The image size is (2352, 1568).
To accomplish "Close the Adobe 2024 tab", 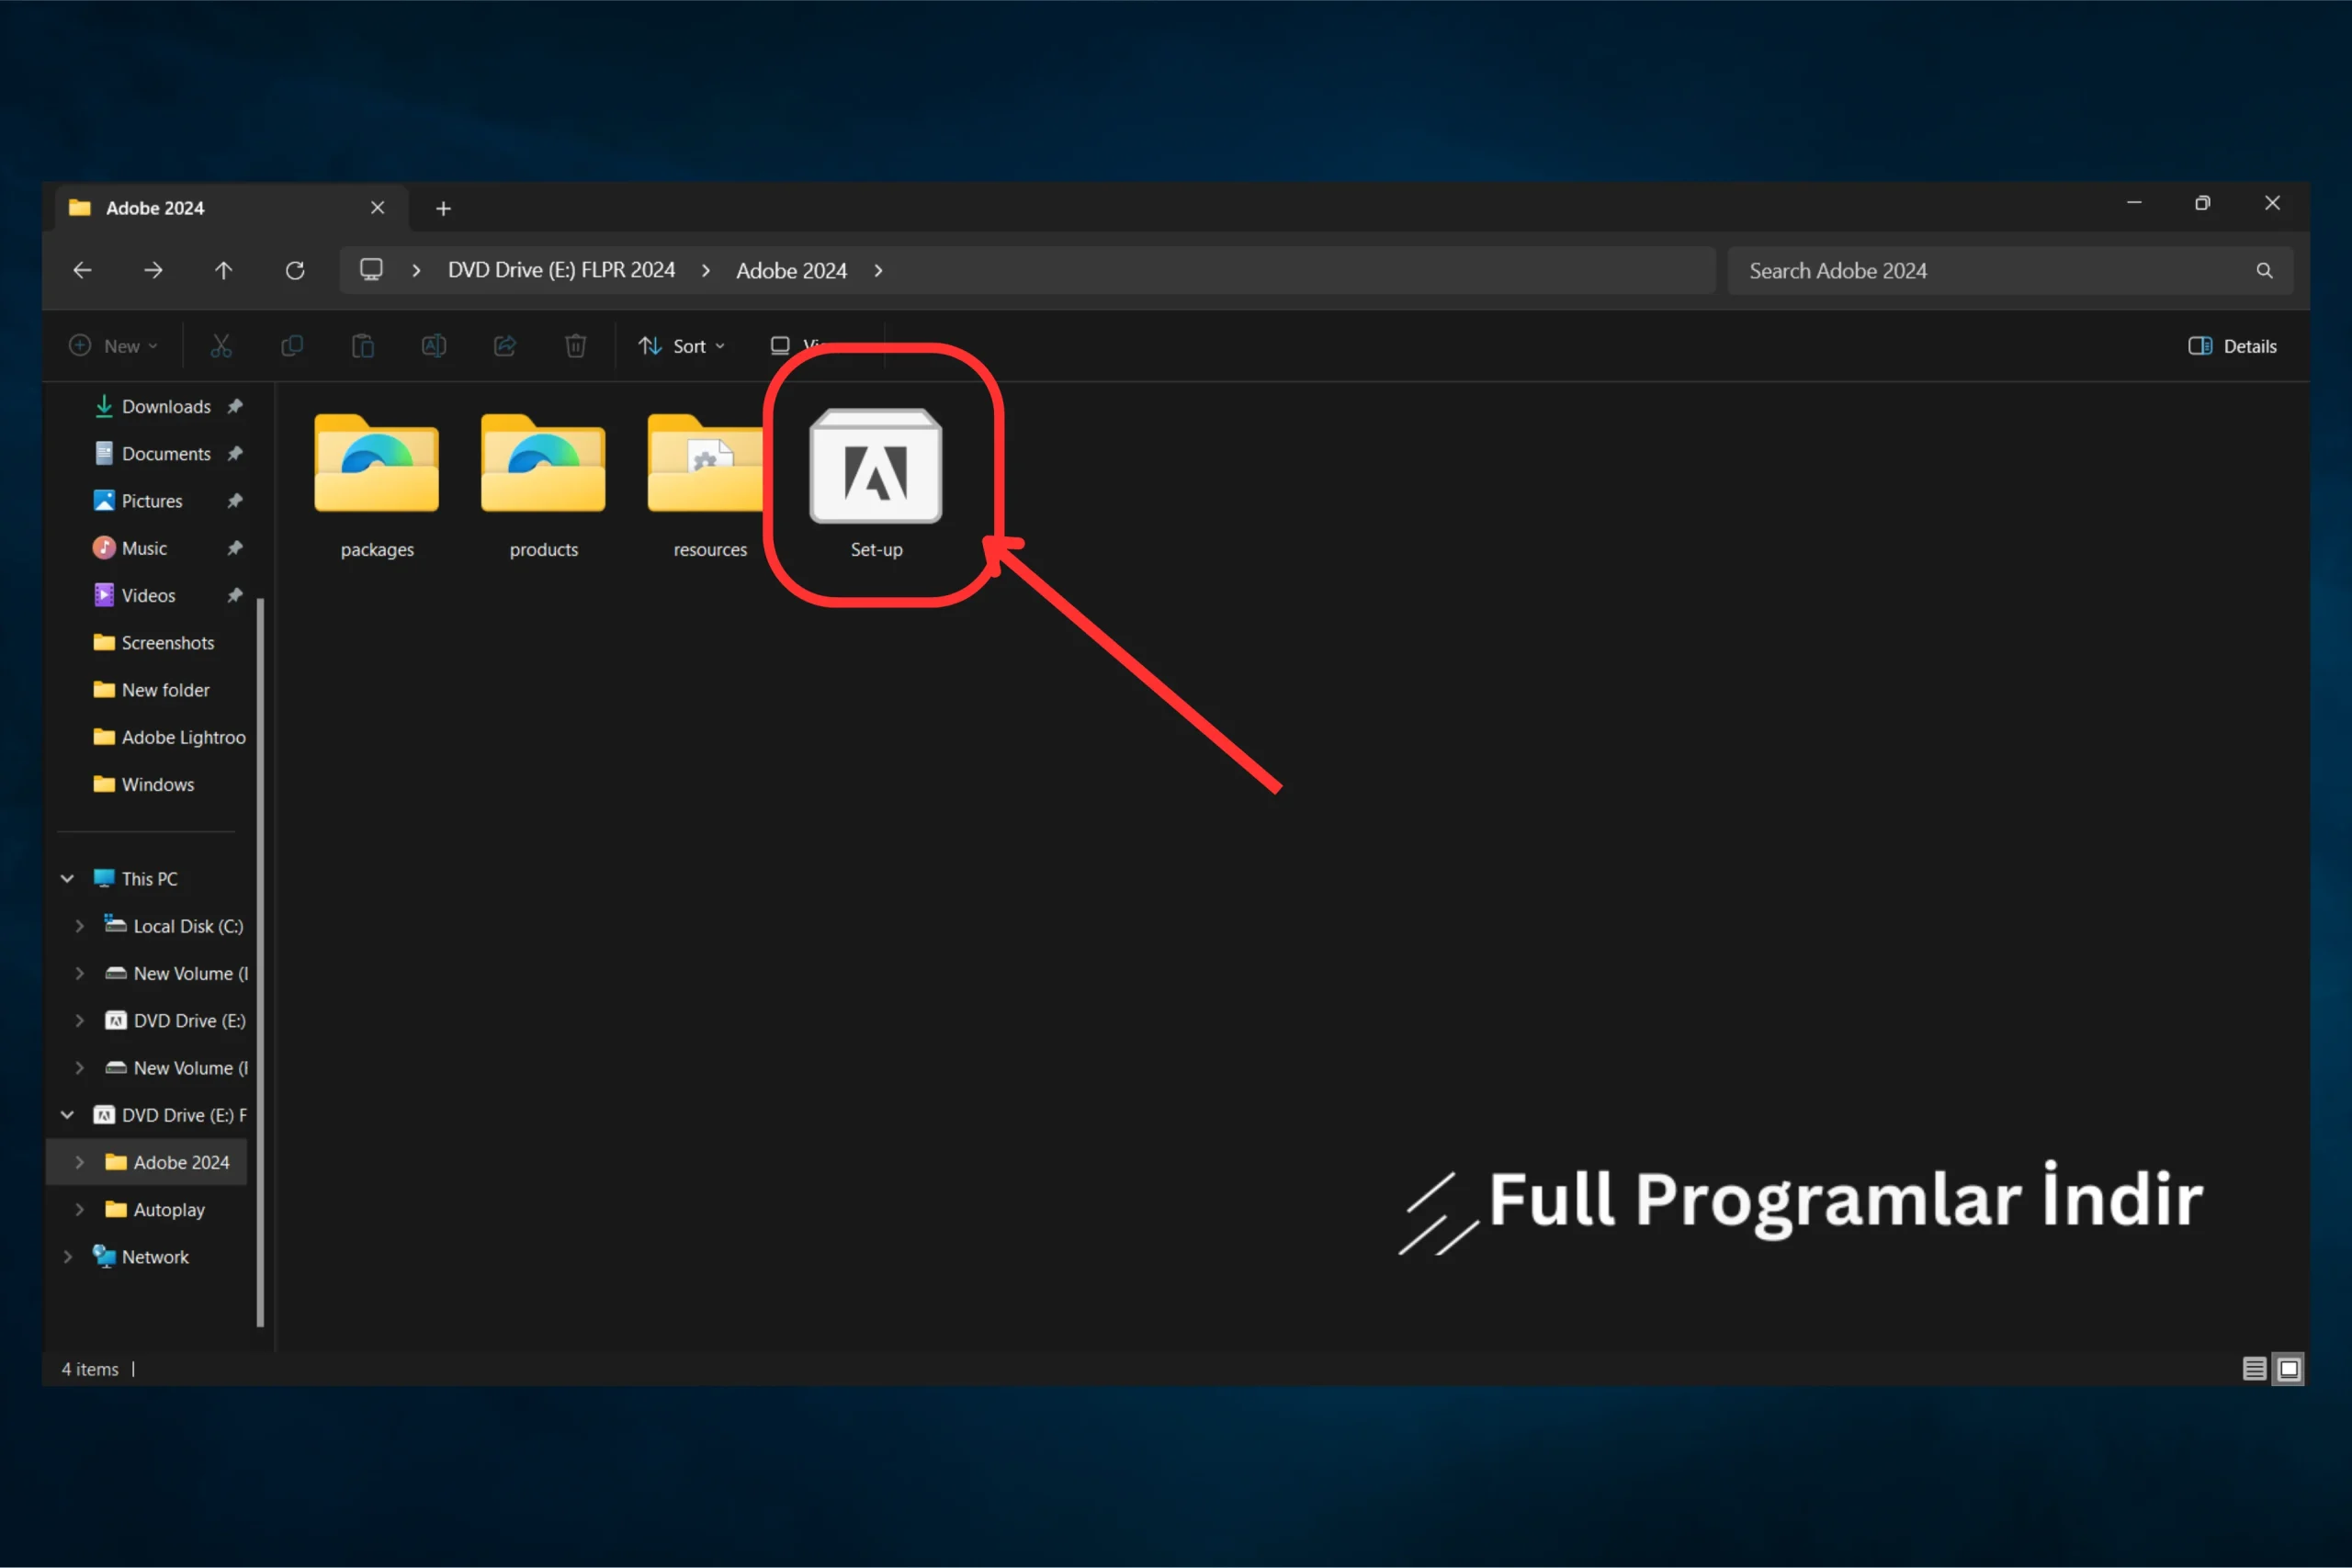I will point(378,208).
